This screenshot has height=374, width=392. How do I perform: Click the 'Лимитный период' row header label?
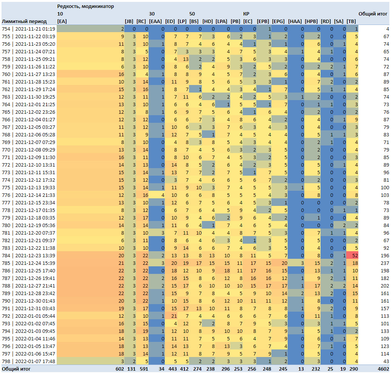[x=24, y=22]
